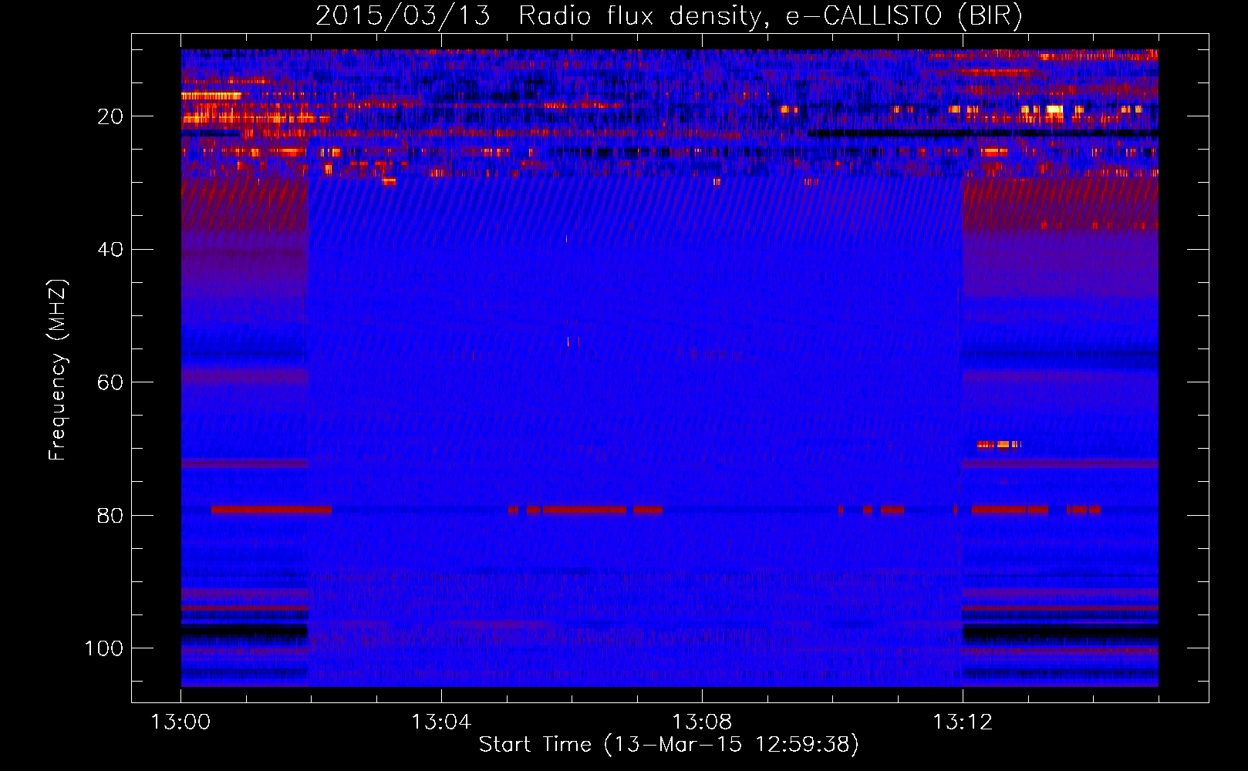The height and width of the screenshot is (771, 1248).
Task: Click the 'Start Time (13-Mar-15 12:59:38)' x-axis label
Action: tap(669, 745)
